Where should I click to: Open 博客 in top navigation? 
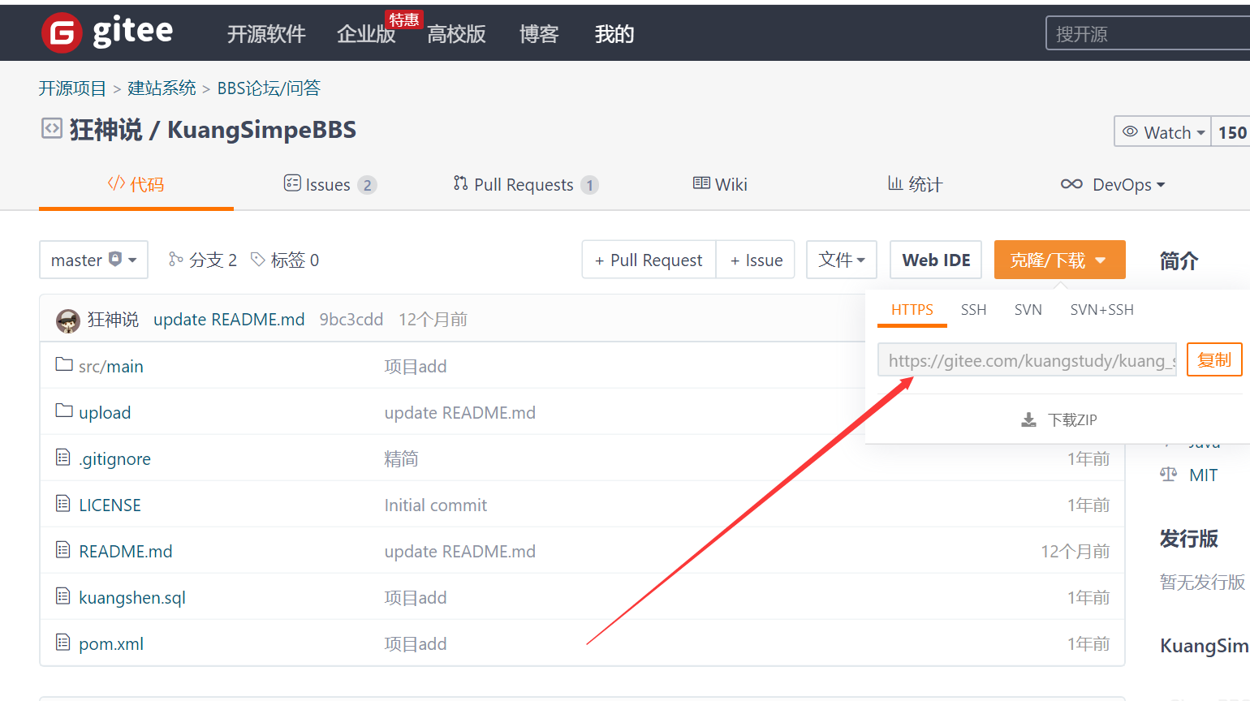pos(539,34)
